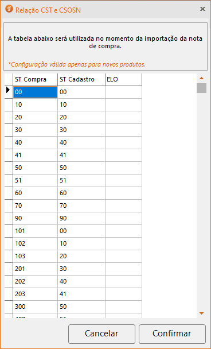Close the Relação CST e CSOSN dialog
Screen dimensions: 211x349
202,9
